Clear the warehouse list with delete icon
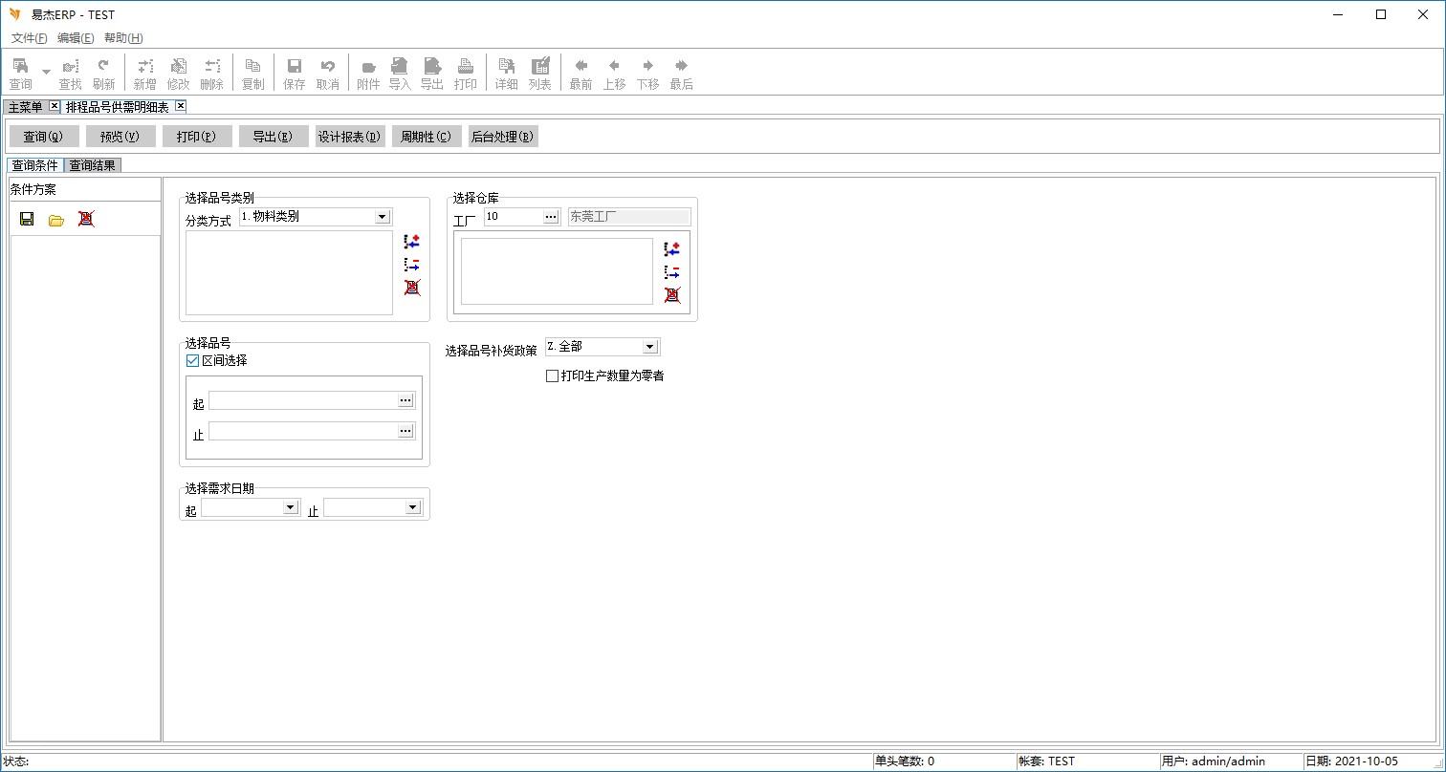This screenshot has height=772, width=1446. (672, 295)
